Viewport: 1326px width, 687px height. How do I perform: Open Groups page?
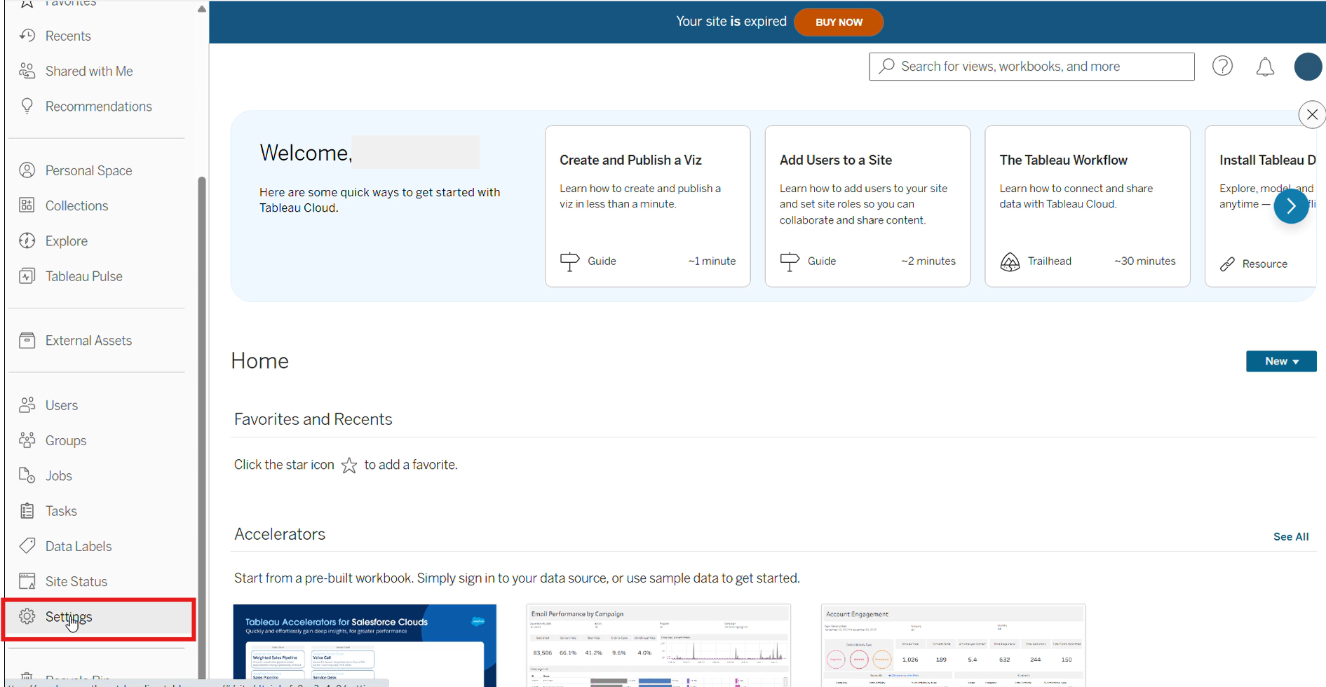coord(66,440)
